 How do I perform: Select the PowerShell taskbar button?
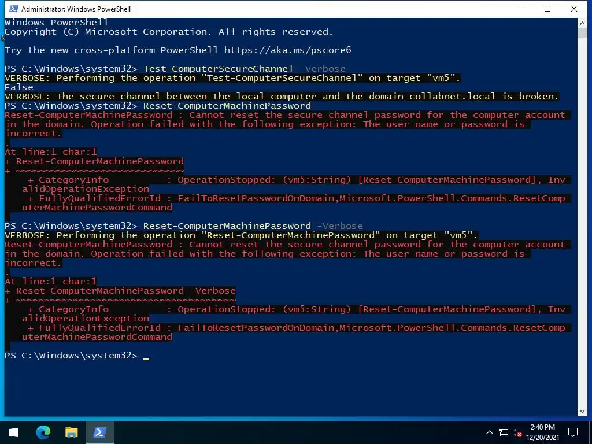[100, 432]
